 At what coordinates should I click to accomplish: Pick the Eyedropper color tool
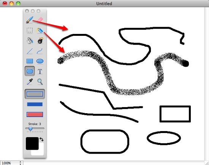[x=30, y=82]
